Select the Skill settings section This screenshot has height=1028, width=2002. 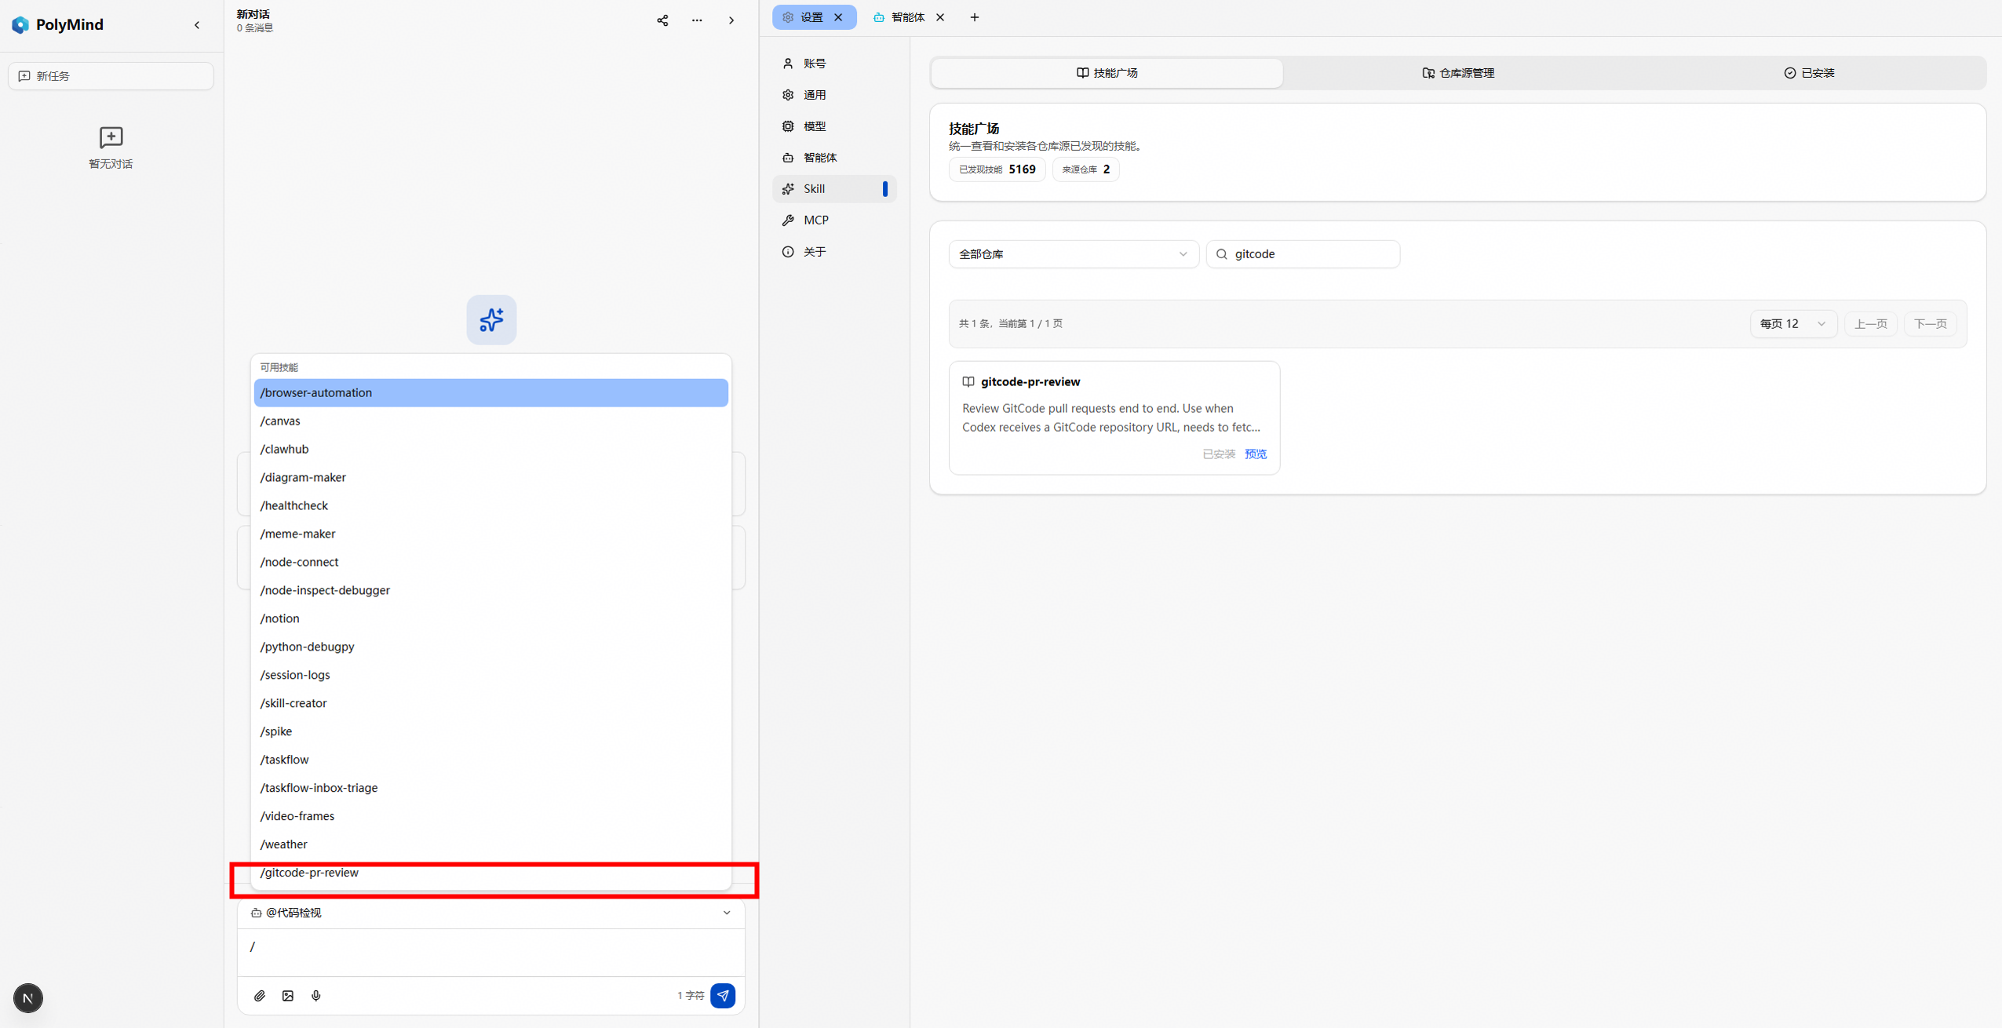[834, 189]
